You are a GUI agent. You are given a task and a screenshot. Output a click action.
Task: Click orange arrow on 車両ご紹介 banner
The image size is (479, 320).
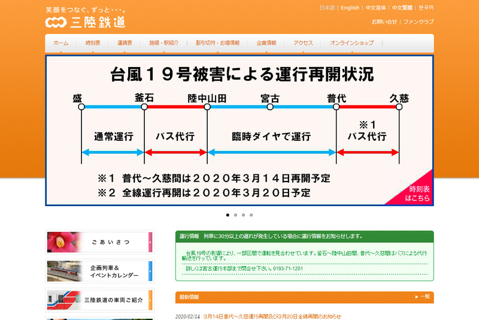tap(150, 300)
